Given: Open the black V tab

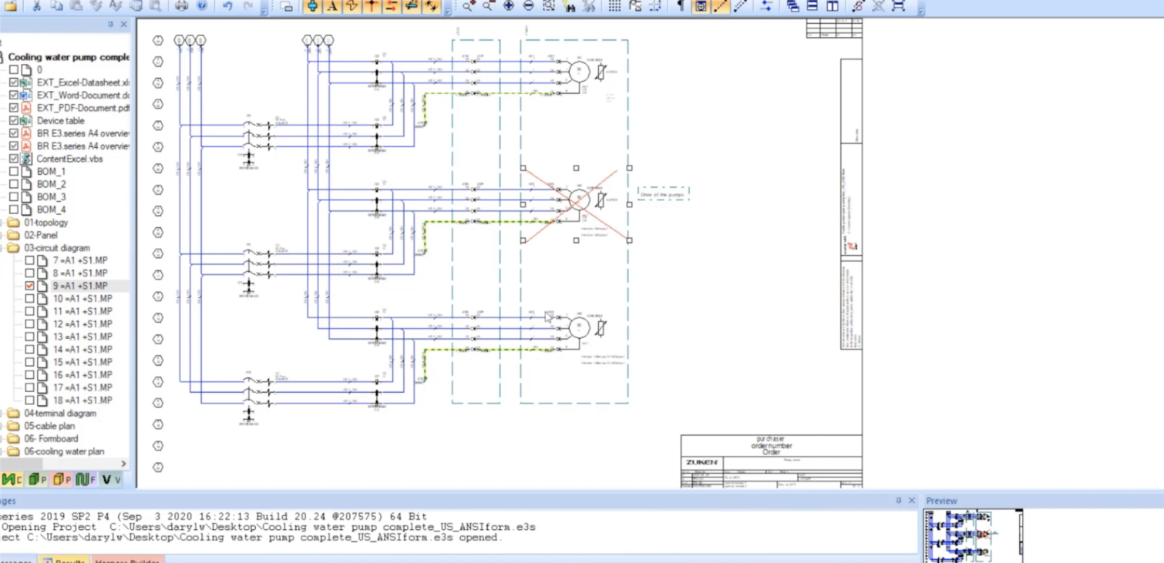Looking at the screenshot, I should click(x=111, y=480).
